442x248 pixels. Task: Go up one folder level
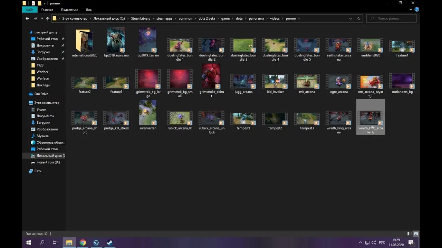pos(48,18)
